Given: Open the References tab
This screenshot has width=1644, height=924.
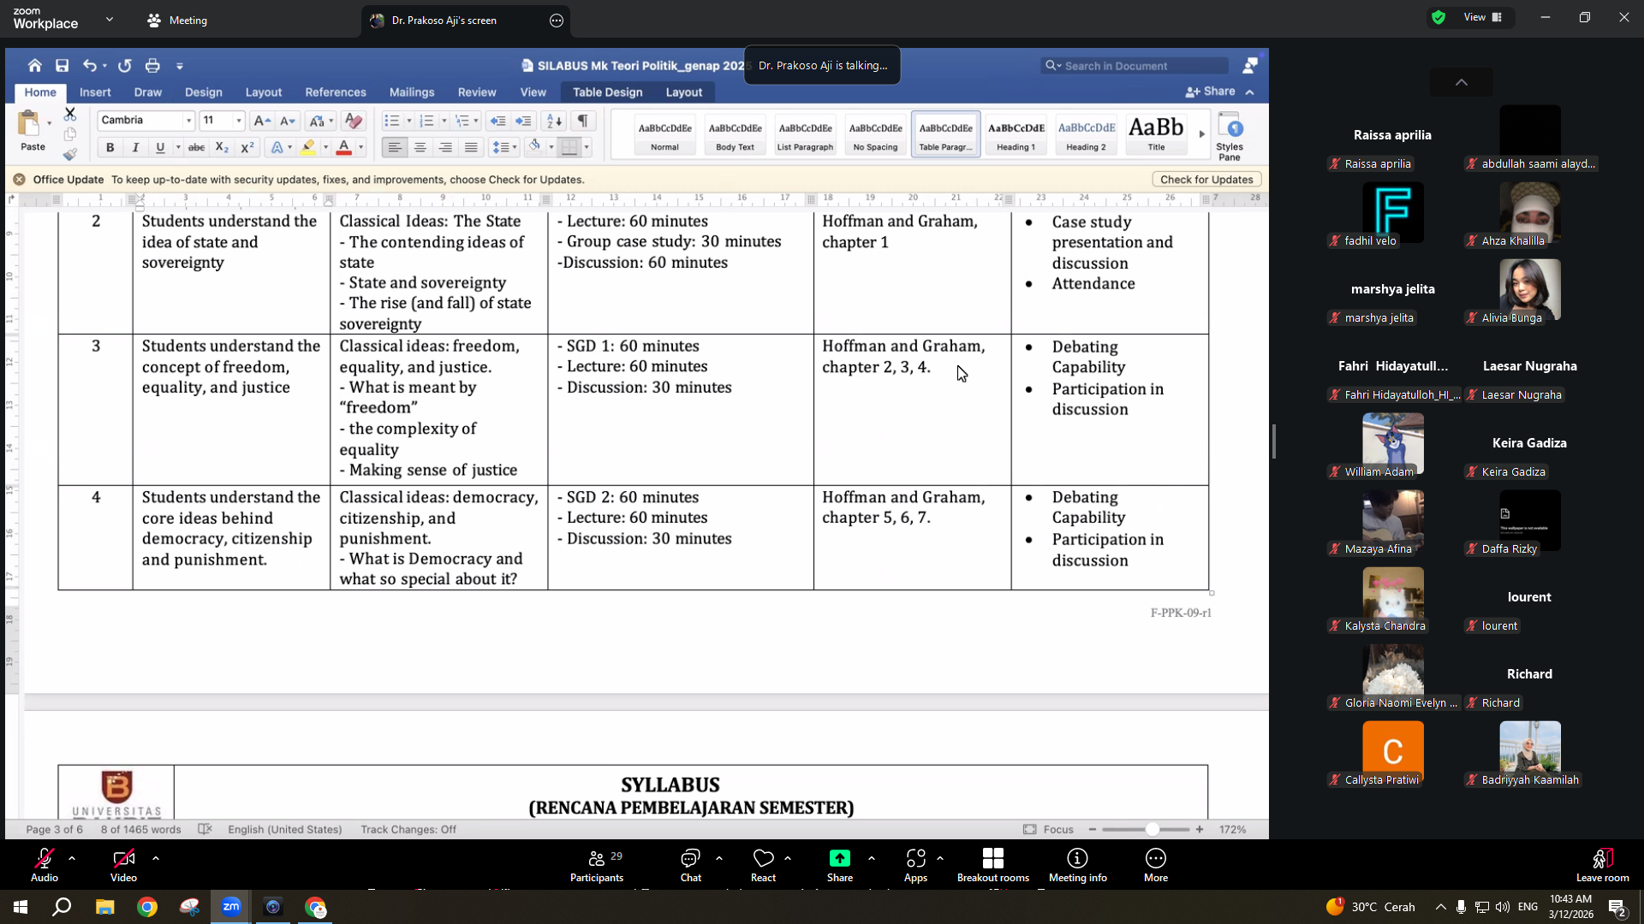Looking at the screenshot, I should 335,92.
